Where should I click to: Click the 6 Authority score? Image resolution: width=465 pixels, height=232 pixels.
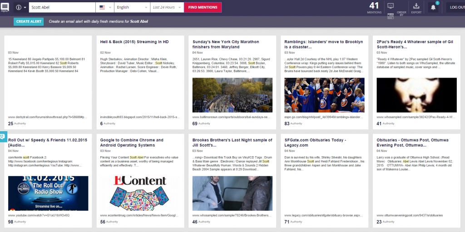[x=108, y=123]
